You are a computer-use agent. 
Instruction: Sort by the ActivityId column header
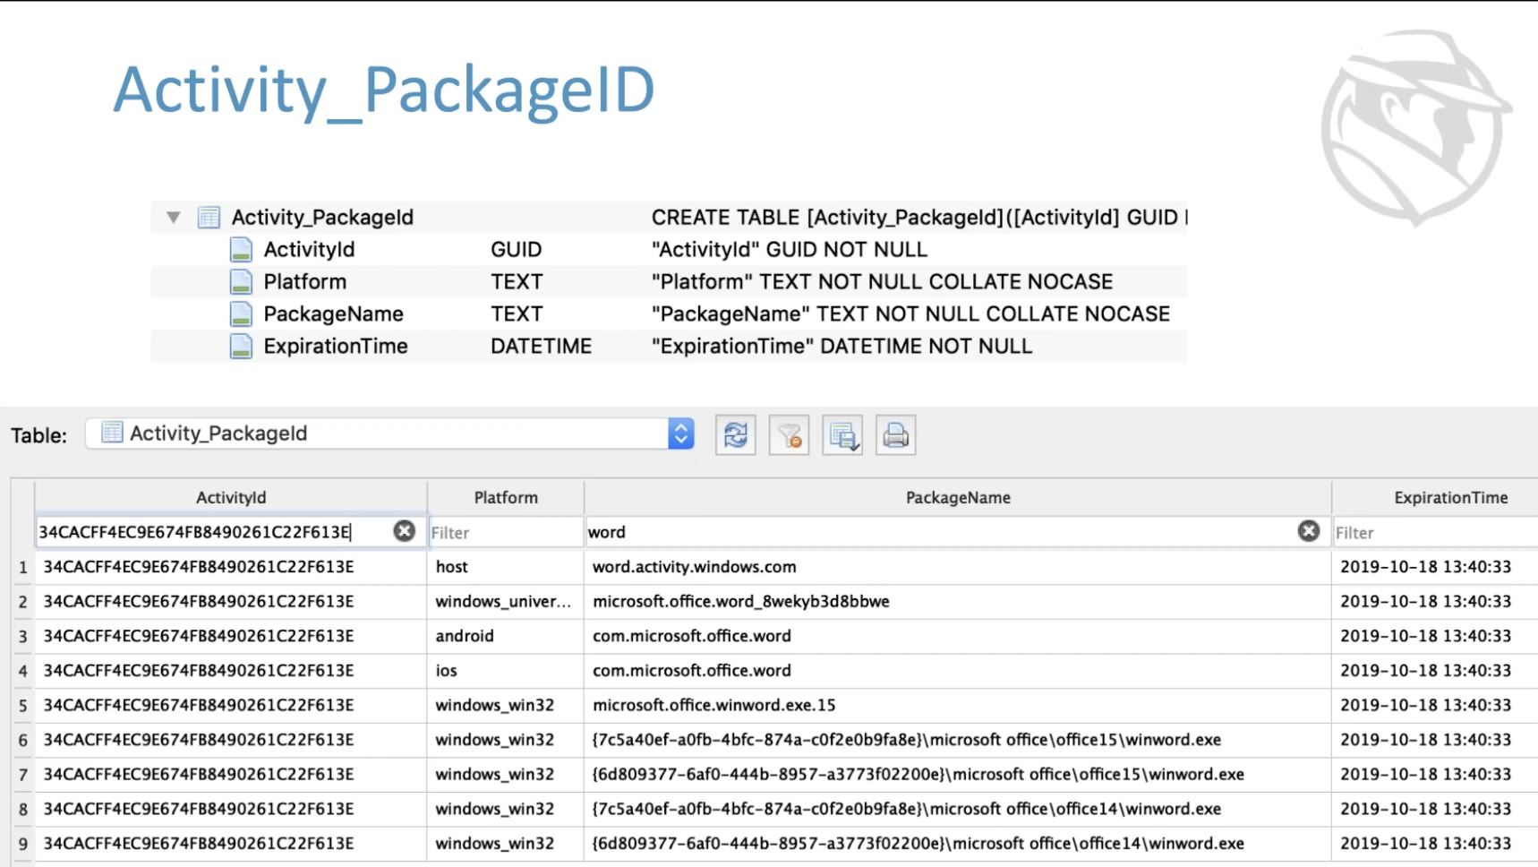pyautogui.click(x=231, y=498)
